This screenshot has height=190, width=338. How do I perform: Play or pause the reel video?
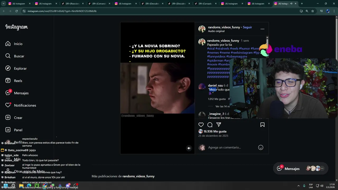[x=157, y=88]
